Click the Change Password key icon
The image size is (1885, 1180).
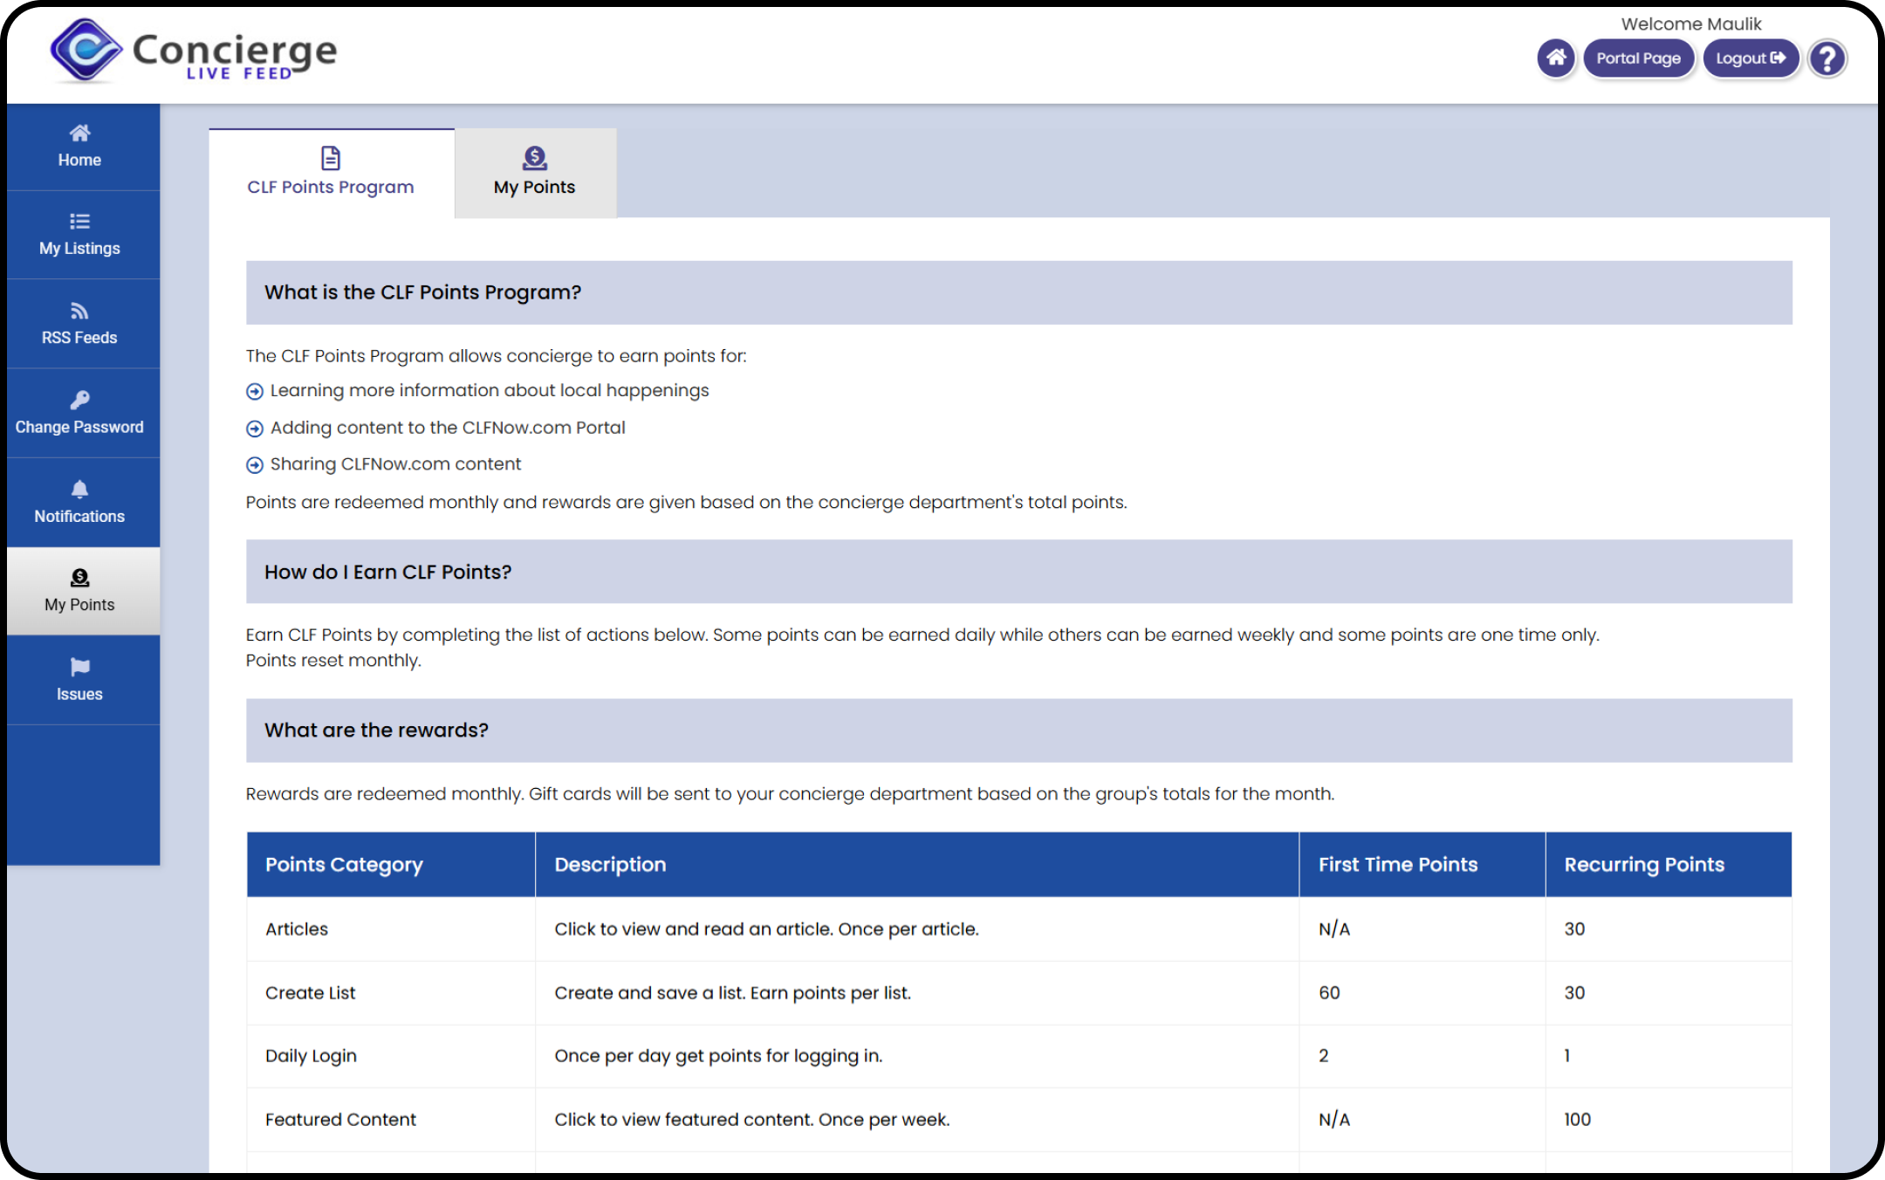coord(79,400)
